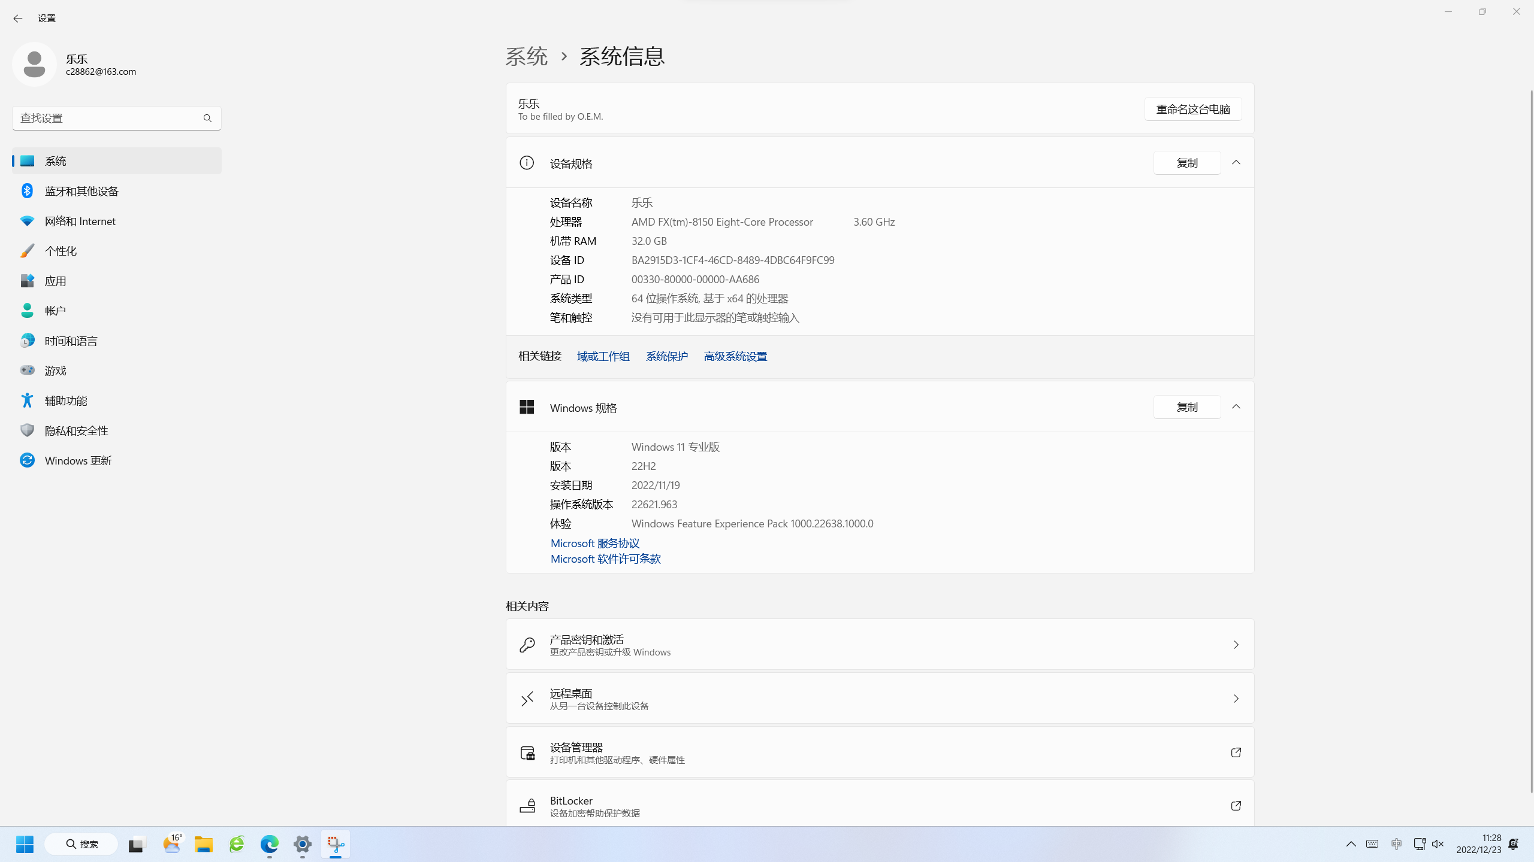Open 个性化 settings
Screen dimensions: 1534x862
(117, 251)
